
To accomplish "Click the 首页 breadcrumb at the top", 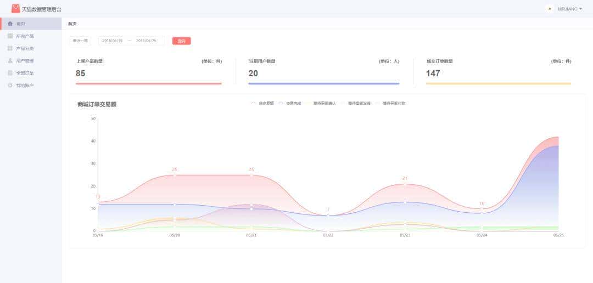I will pos(72,24).
